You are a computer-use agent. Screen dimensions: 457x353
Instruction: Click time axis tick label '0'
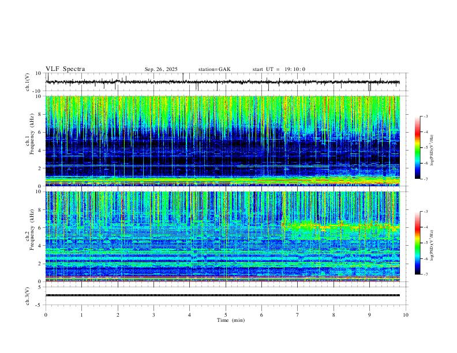(46, 315)
